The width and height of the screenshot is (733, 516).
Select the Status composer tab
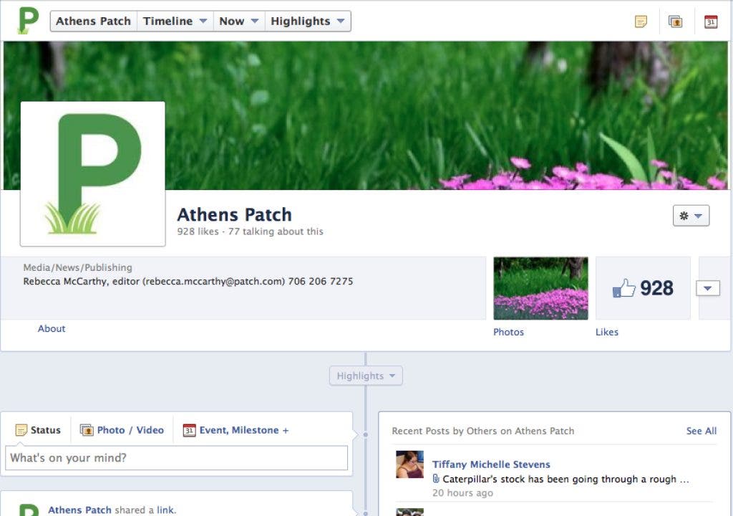[x=38, y=430]
